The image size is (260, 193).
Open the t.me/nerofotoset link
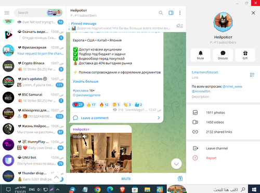click(x=205, y=72)
